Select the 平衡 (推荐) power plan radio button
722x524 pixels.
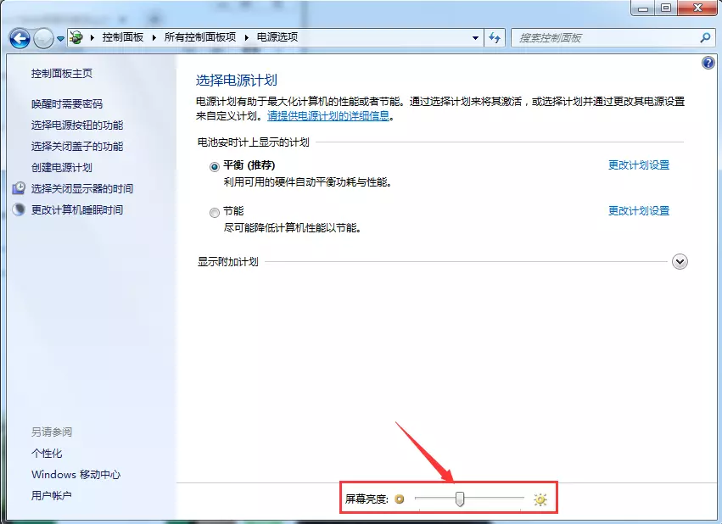pos(214,166)
